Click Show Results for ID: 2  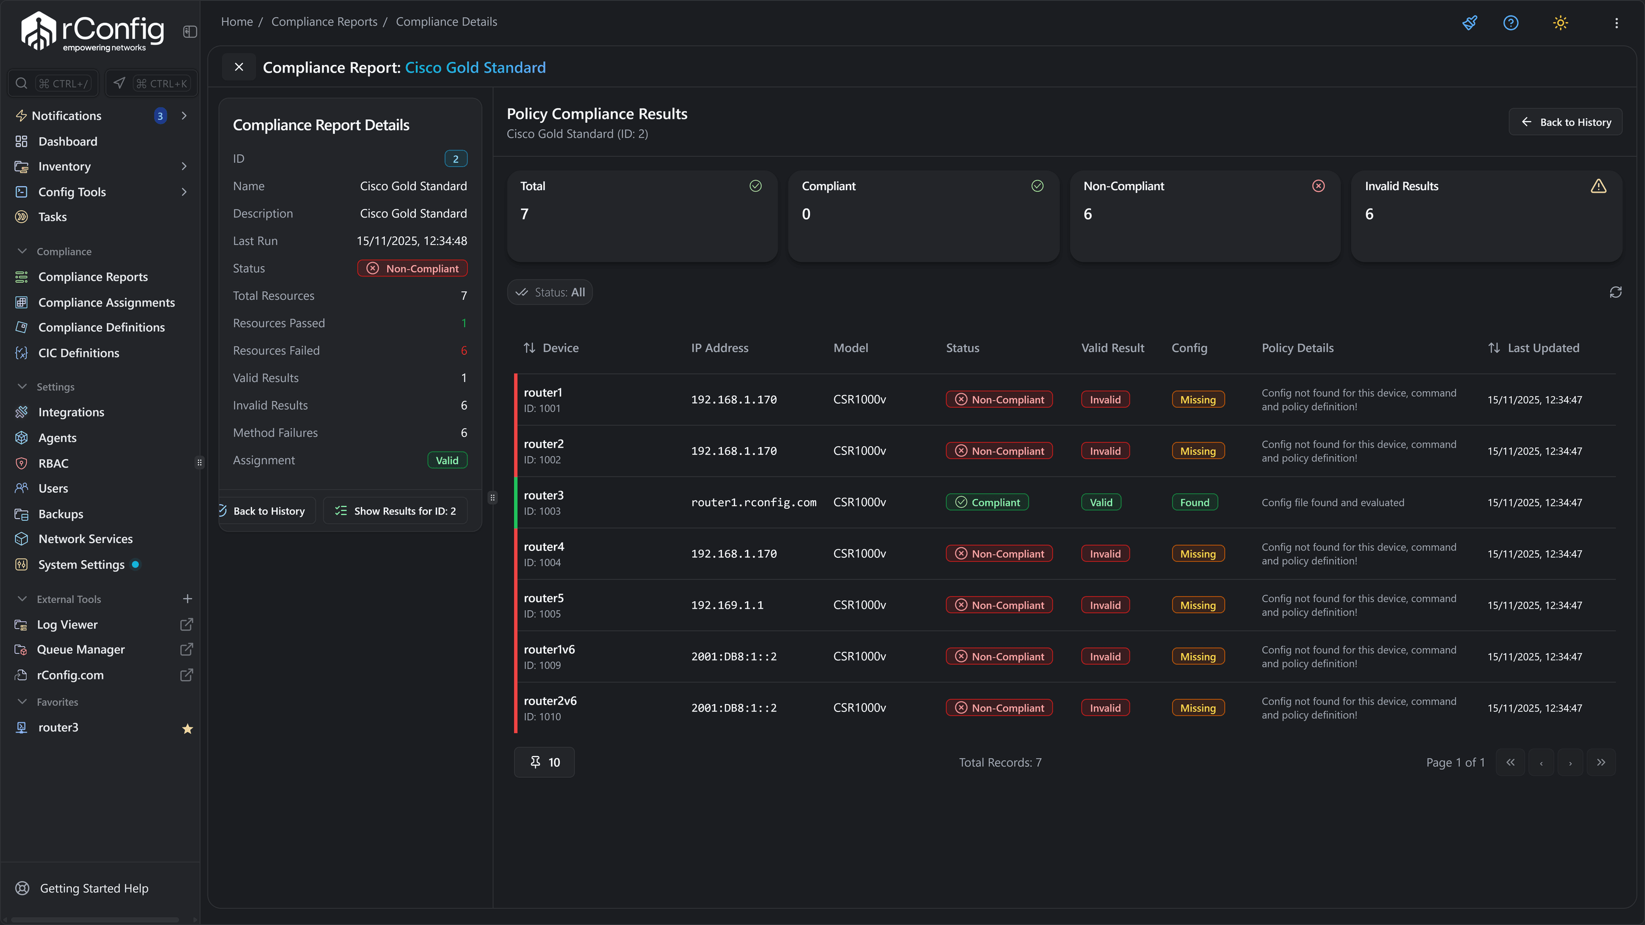point(395,510)
